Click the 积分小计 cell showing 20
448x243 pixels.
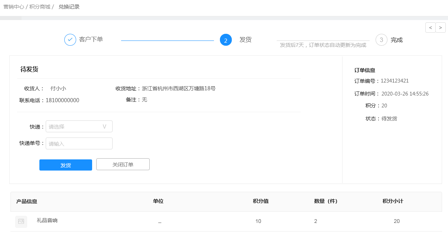(x=397, y=221)
